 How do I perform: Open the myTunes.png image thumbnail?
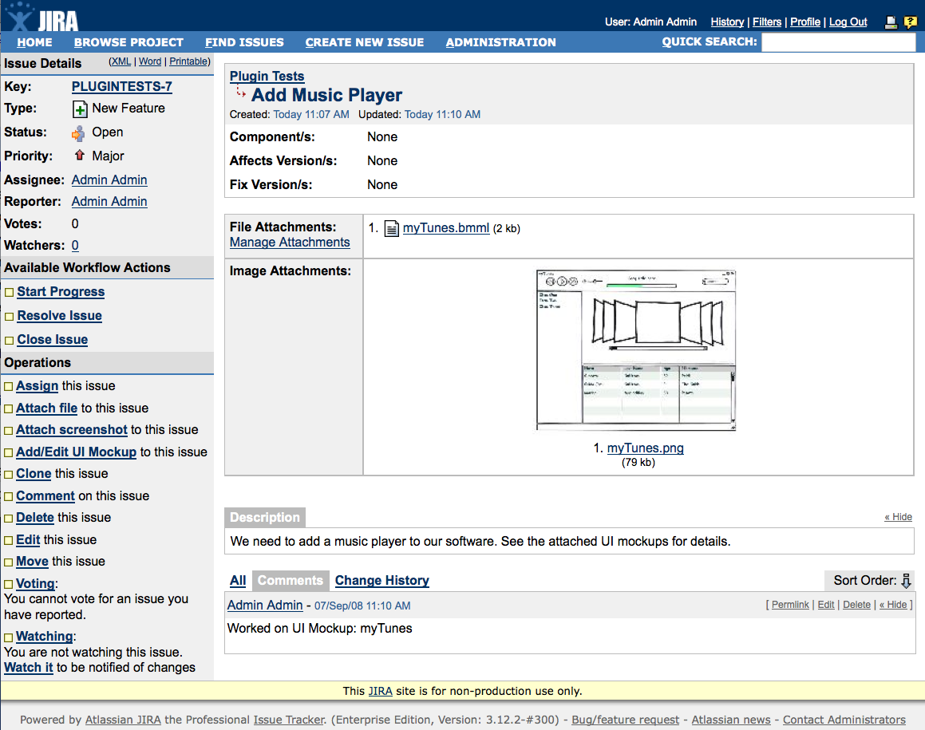point(636,351)
